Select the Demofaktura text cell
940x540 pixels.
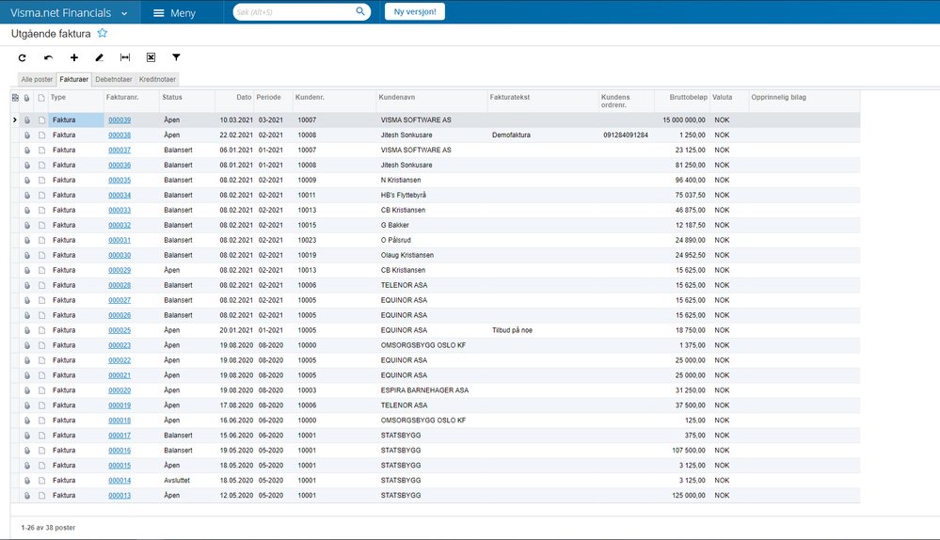pyautogui.click(x=511, y=135)
